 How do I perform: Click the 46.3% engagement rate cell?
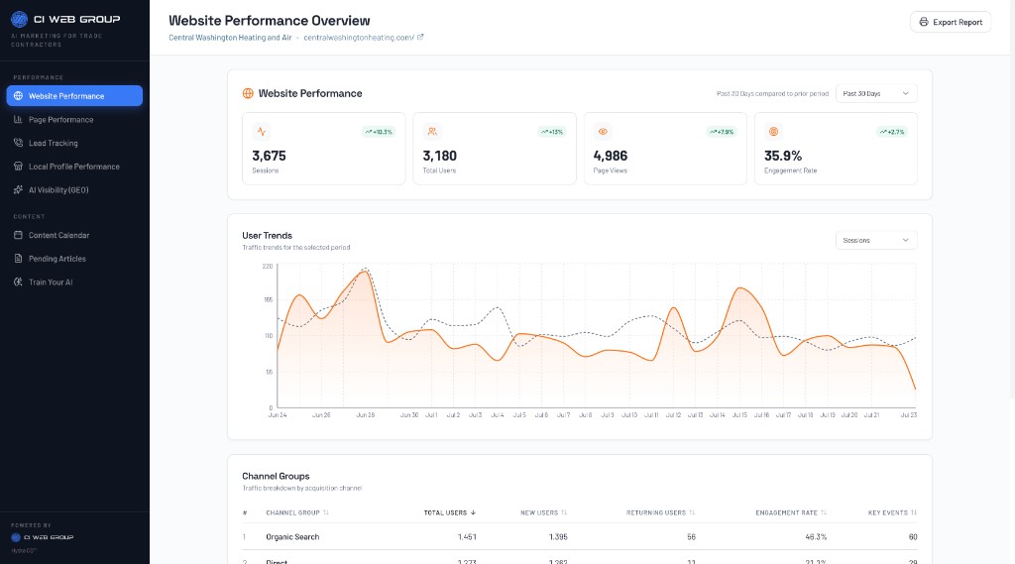pos(816,537)
